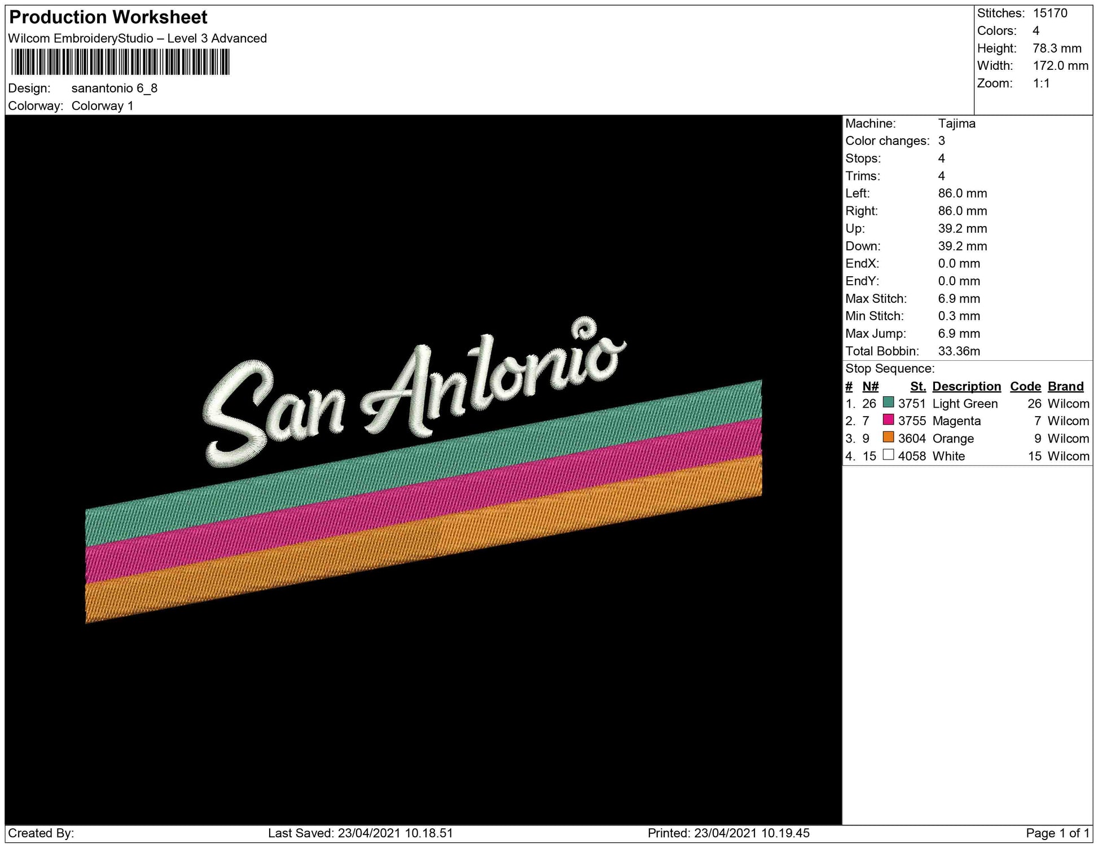
Task: Click the barcode under the title
Action: click(x=120, y=62)
